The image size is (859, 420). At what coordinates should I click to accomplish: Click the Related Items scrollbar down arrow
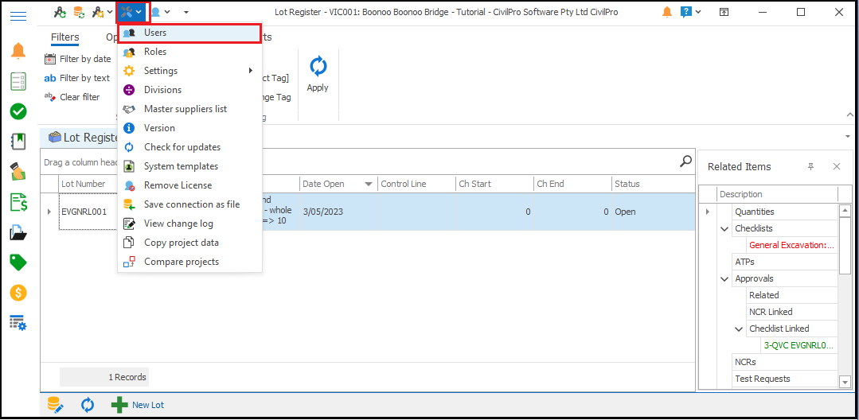pyautogui.click(x=845, y=383)
